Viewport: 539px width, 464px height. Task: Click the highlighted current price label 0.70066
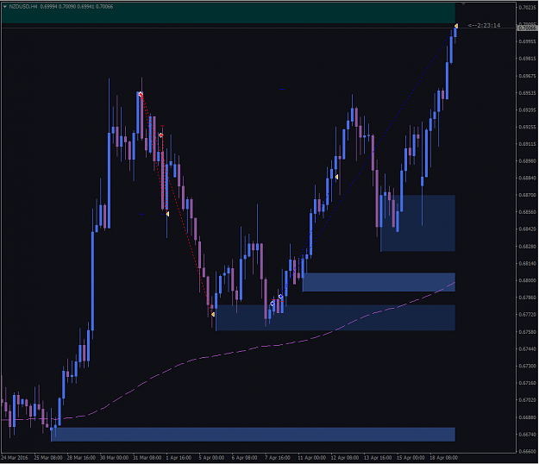point(527,28)
